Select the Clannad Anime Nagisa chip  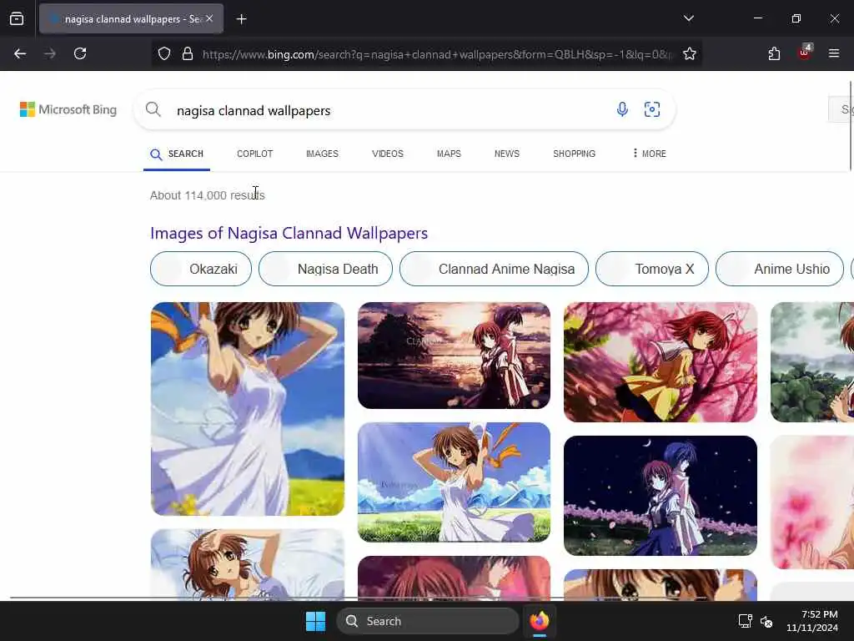click(494, 269)
